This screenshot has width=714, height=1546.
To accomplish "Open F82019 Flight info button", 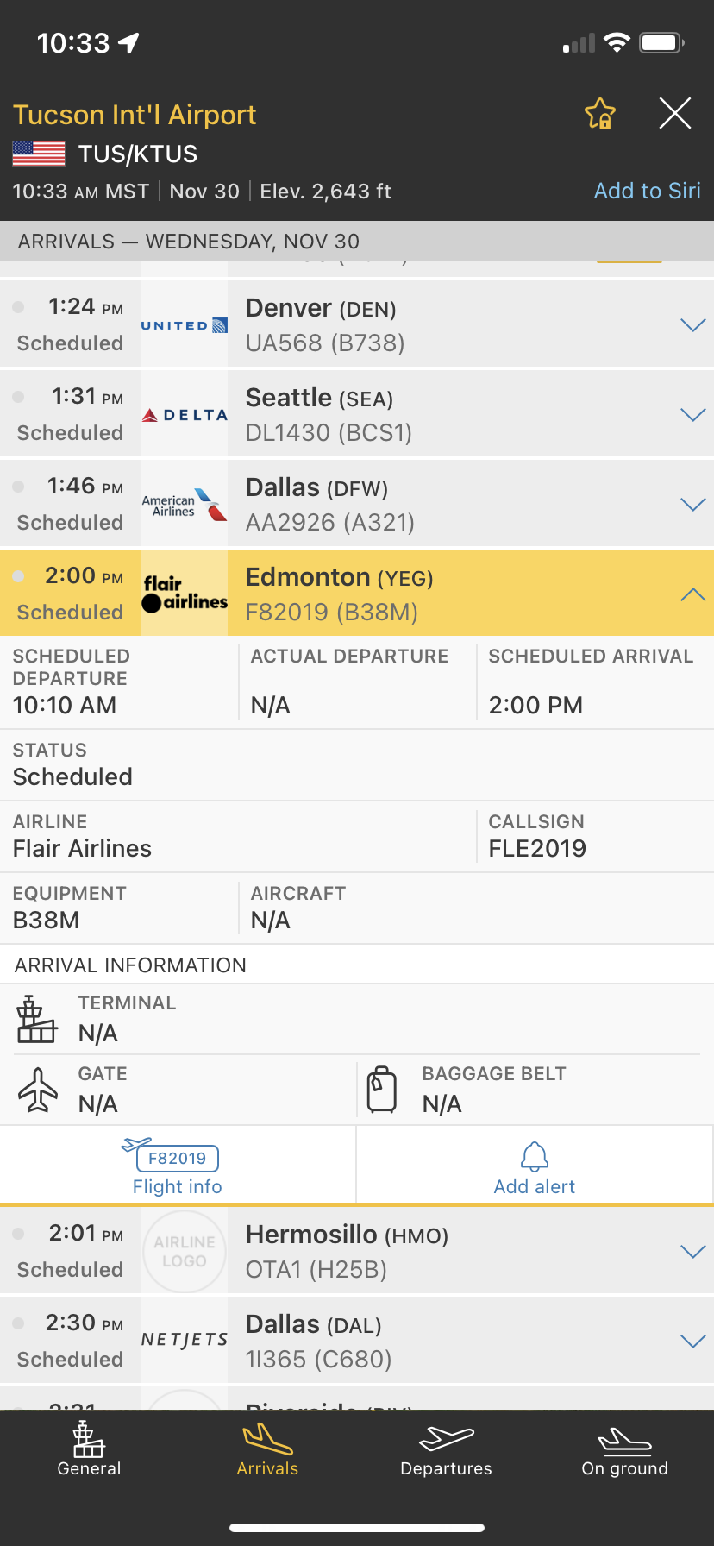I will (178, 1166).
